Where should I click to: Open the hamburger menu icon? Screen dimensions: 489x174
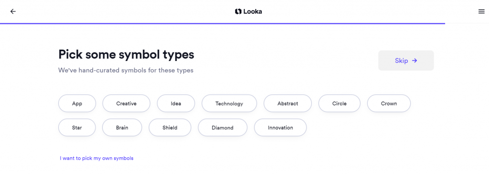[481, 11]
